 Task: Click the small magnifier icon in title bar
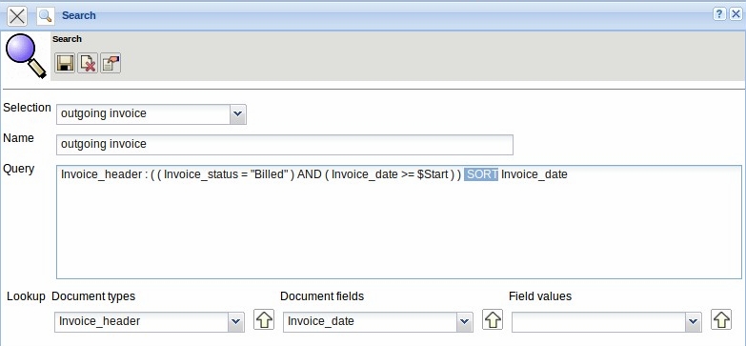(45, 15)
